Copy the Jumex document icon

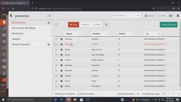point(62,55)
